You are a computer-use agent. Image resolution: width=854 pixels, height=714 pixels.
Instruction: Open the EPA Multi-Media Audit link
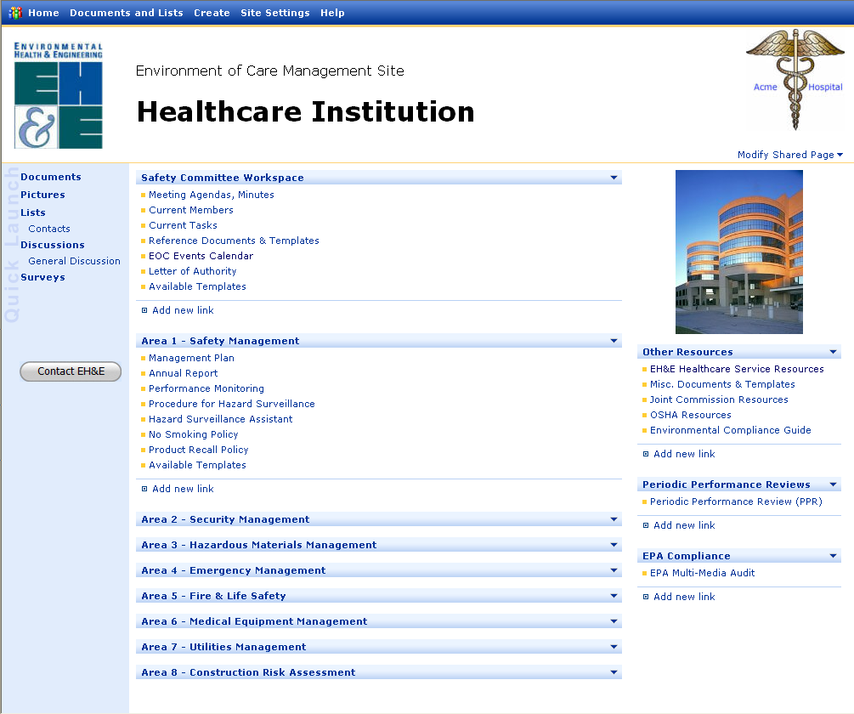pos(702,573)
